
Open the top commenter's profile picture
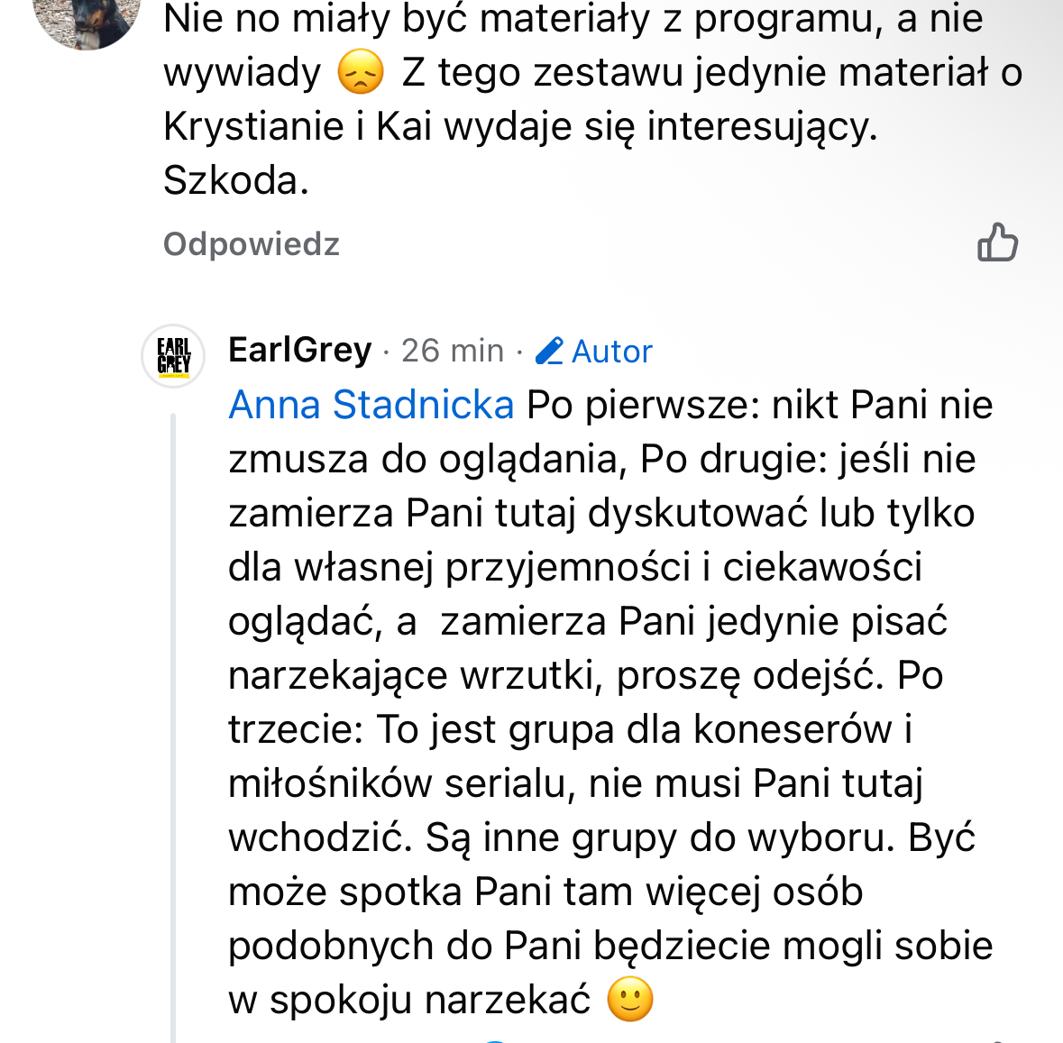pos(87,16)
